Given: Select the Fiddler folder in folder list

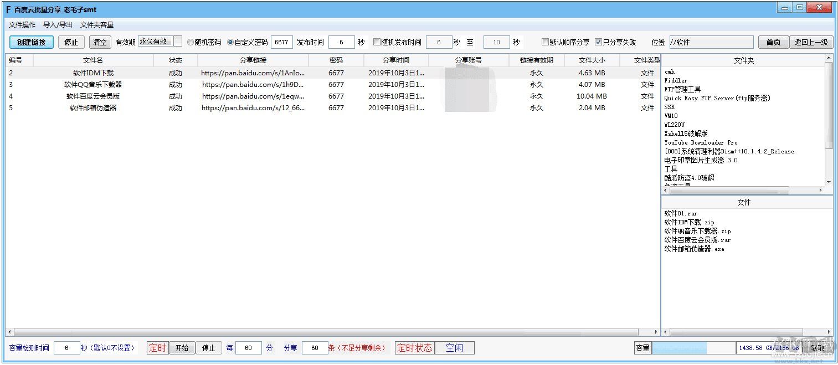Looking at the screenshot, I should [x=676, y=80].
